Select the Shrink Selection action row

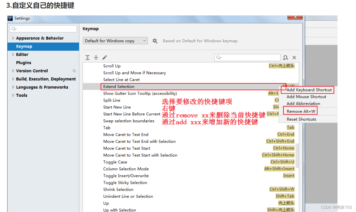tap(189, 190)
